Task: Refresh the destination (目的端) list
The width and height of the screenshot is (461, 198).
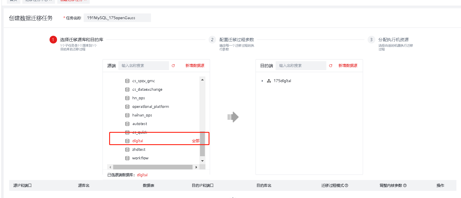Action: pyautogui.click(x=331, y=66)
